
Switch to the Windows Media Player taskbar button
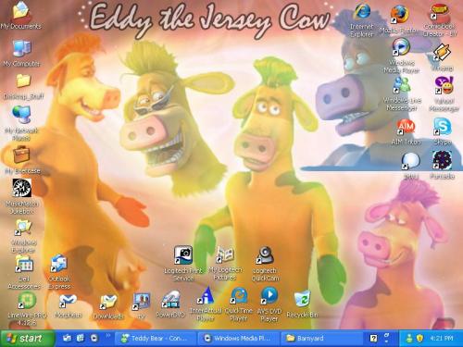click(x=239, y=339)
